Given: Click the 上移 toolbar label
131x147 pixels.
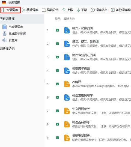Looking at the screenshot, I should 70,10.
